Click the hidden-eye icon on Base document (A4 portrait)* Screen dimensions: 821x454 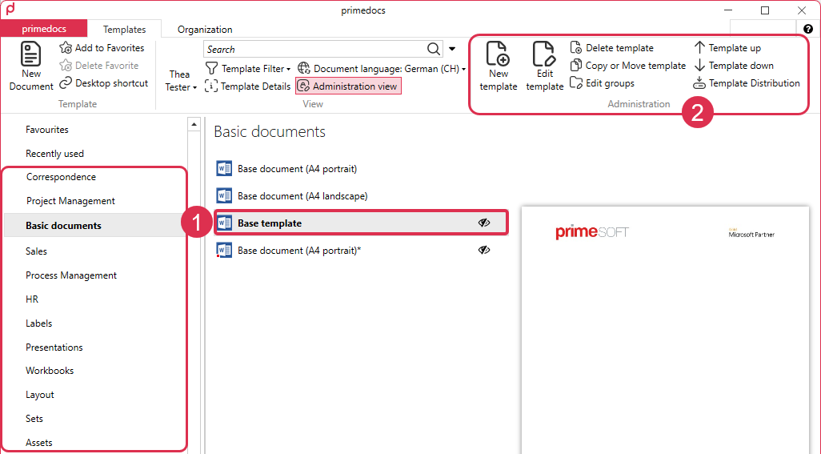(484, 251)
